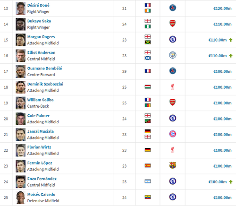
Task: Click the green value-increase arrow for Morgan Rogers
Action: point(231,40)
